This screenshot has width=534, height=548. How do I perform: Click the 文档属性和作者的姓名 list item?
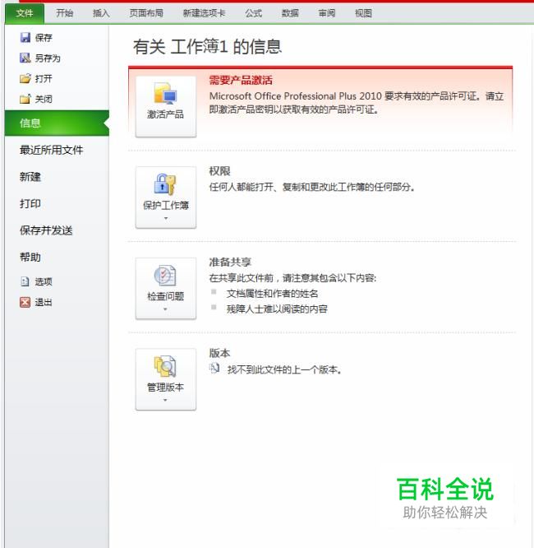click(273, 294)
